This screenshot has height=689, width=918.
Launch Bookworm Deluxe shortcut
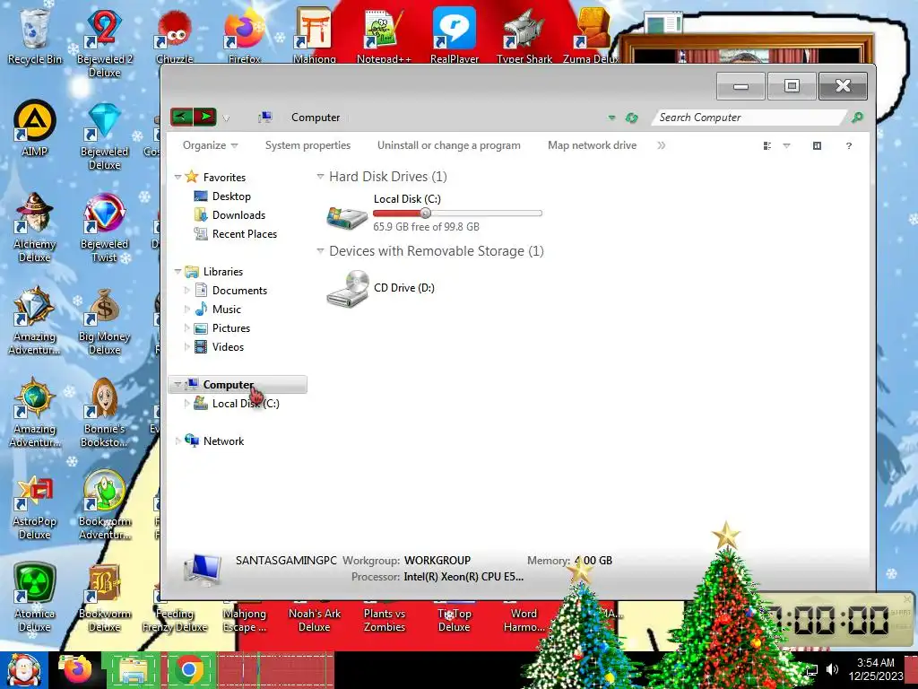coord(104,597)
